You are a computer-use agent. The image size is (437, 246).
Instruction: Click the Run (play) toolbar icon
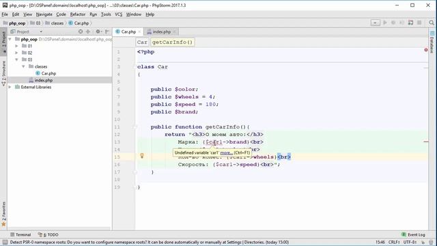(385, 23)
